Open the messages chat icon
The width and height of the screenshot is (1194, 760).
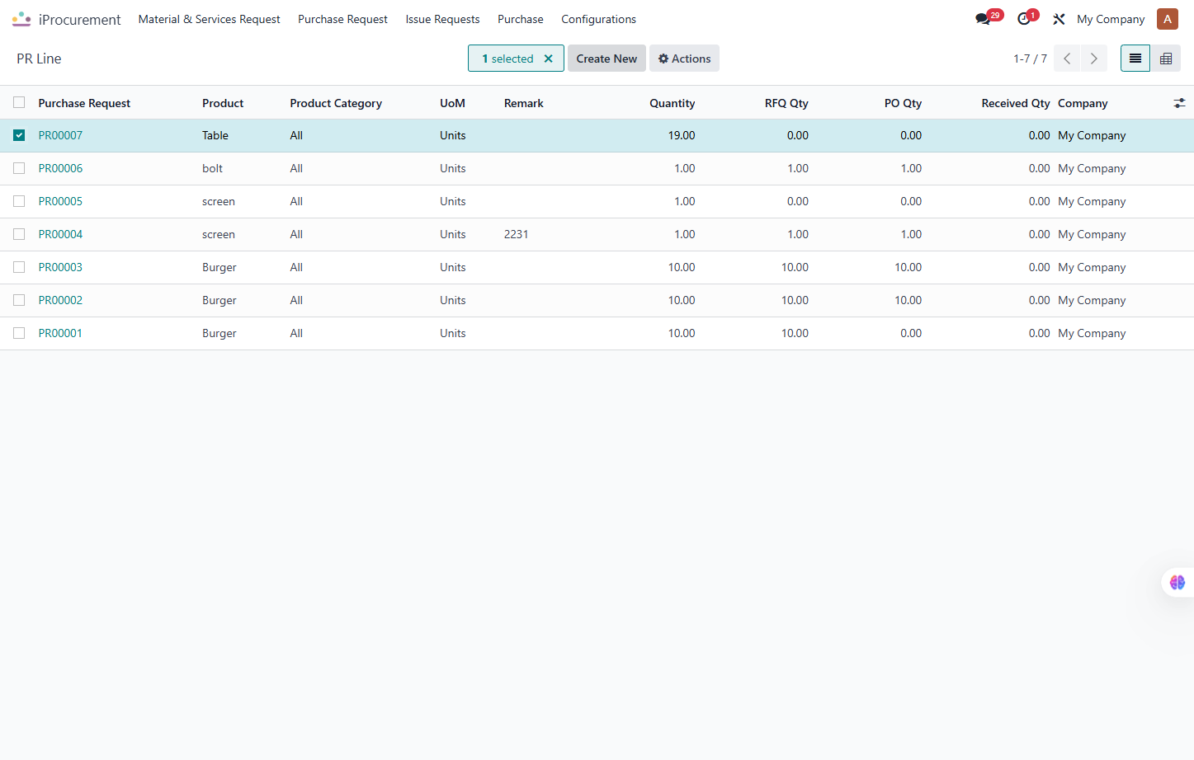tap(983, 19)
